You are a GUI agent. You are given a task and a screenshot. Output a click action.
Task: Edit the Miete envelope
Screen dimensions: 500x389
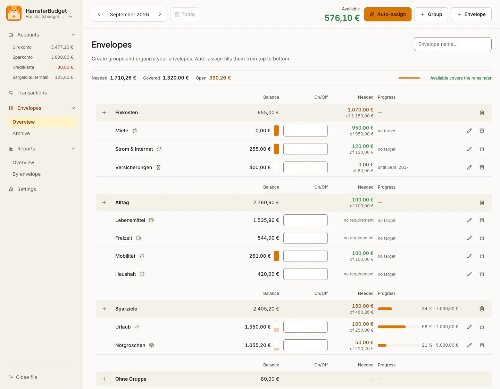click(469, 131)
